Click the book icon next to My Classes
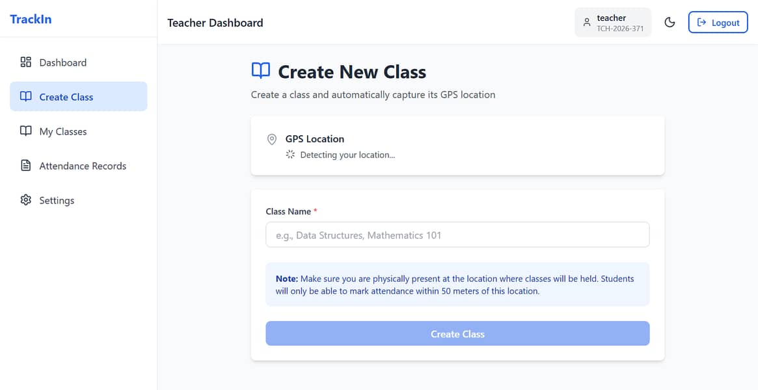This screenshot has width=758, height=390. (26, 131)
